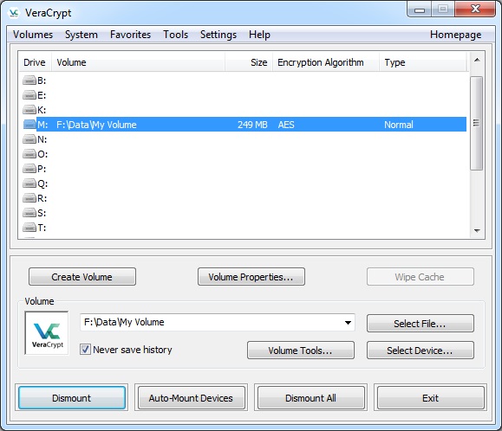Open the Help menu
The width and height of the screenshot is (502, 431).
pyautogui.click(x=259, y=35)
